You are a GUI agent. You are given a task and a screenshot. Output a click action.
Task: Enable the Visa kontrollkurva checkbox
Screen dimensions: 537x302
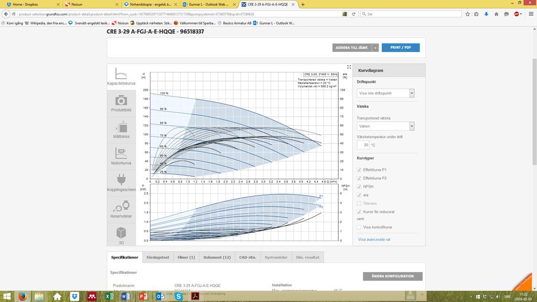(x=359, y=227)
